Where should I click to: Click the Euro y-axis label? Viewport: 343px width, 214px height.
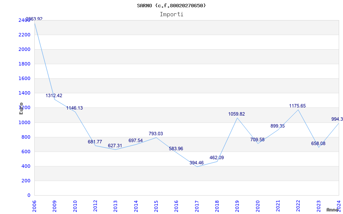tap(21, 108)
